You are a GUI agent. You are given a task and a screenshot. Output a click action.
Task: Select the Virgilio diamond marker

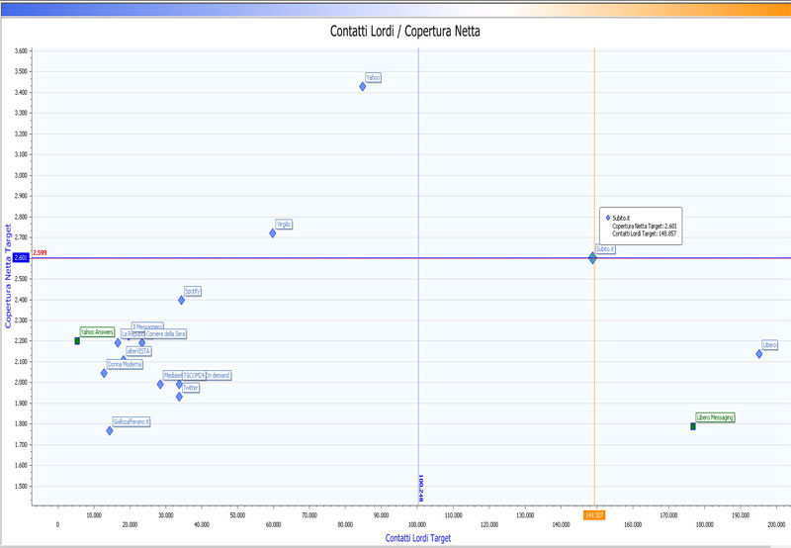coord(273,233)
